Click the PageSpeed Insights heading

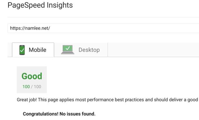(40, 5)
